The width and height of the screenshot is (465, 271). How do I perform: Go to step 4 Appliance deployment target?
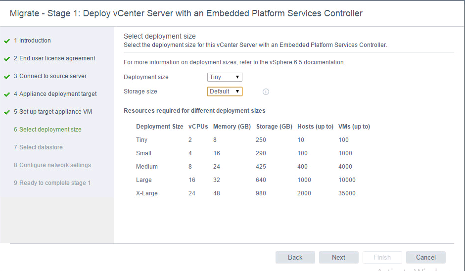(55, 93)
